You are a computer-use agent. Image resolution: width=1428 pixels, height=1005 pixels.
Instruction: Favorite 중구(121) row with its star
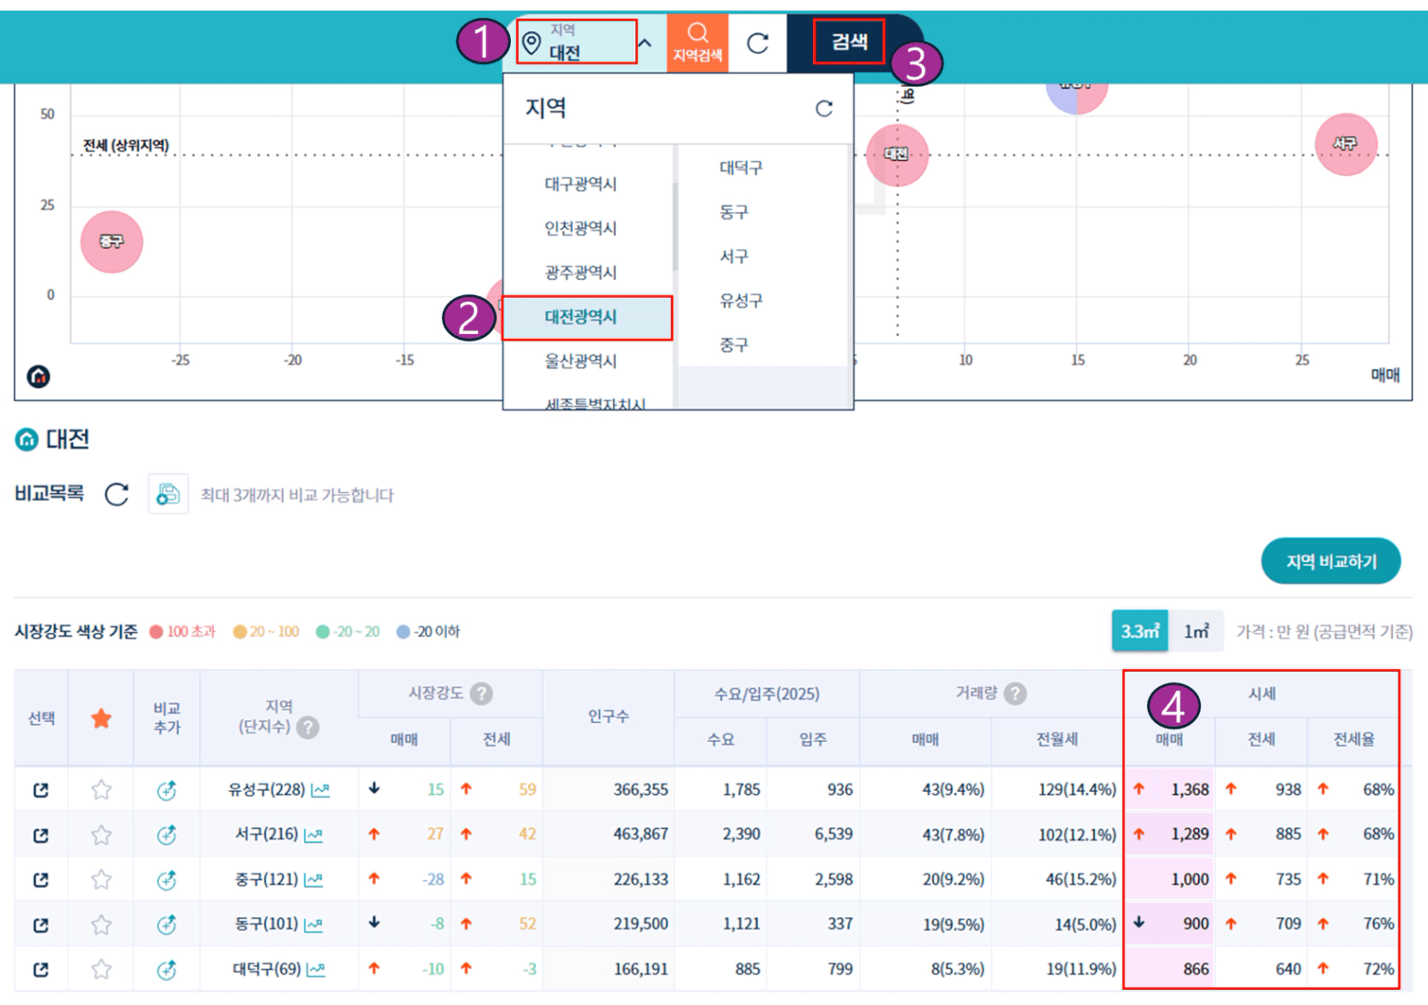tap(101, 879)
